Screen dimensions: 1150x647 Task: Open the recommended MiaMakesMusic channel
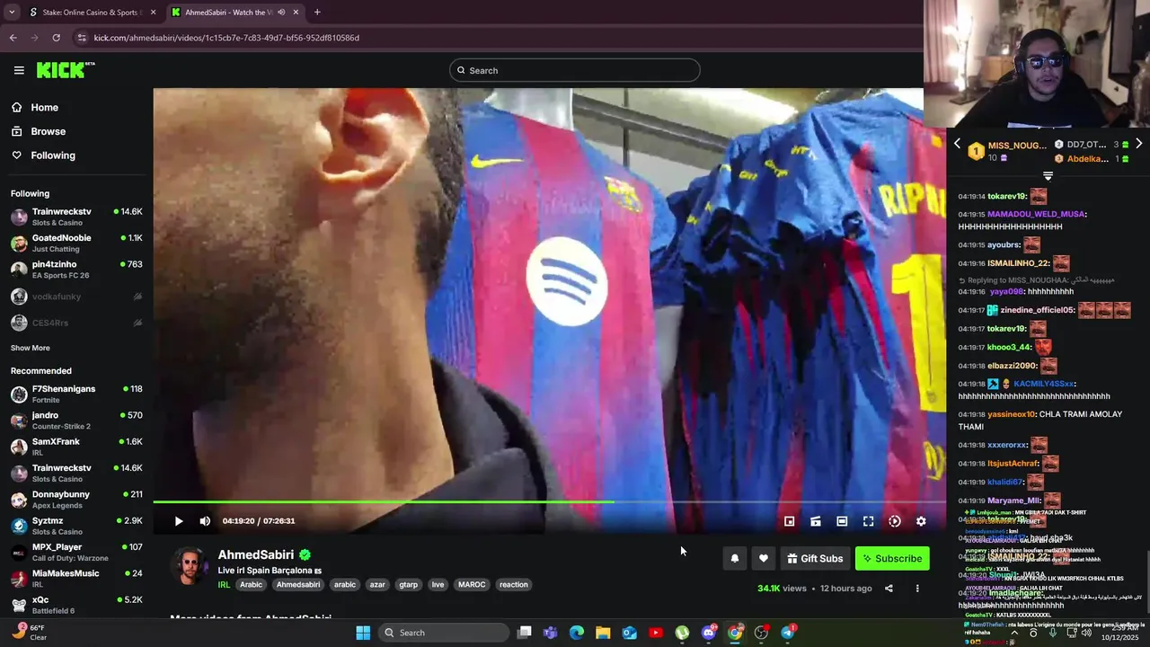[x=76, y=579]
